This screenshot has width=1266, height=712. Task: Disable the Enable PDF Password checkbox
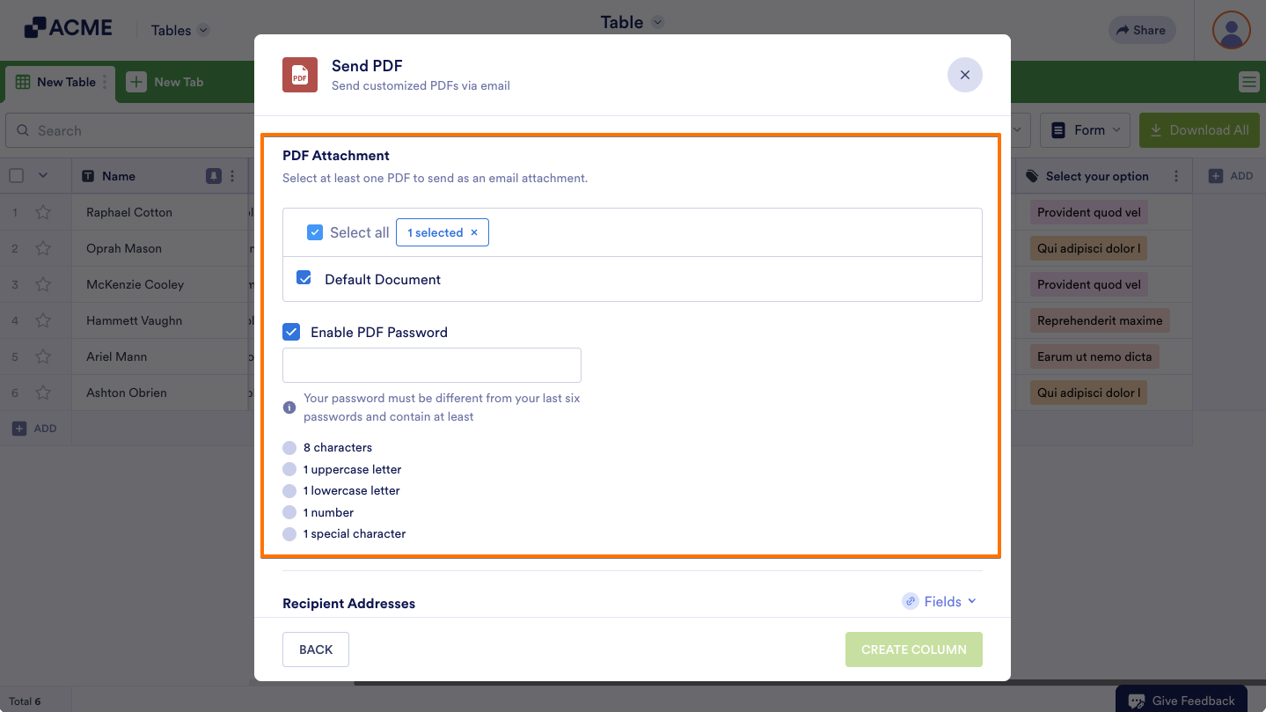tap(291, 332)
